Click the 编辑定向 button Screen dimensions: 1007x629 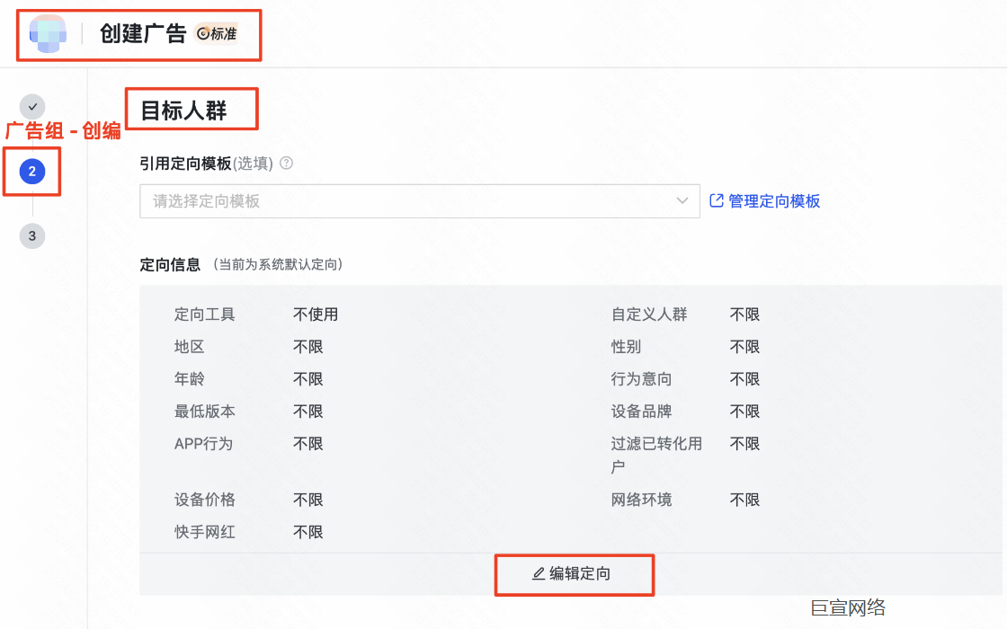574,575
